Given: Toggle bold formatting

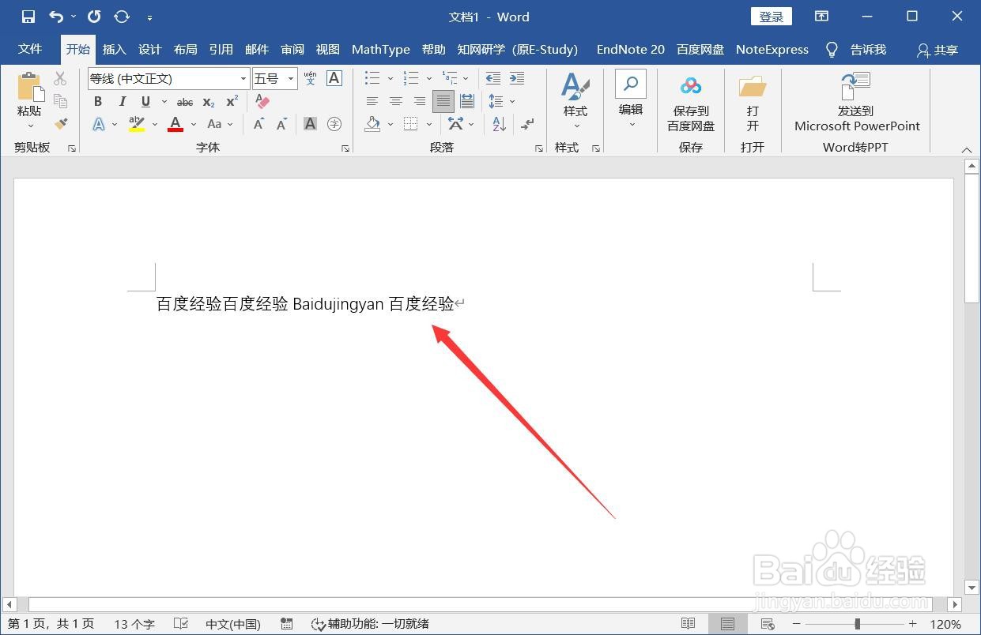Looking at the screenshot, I should point(98,101).
